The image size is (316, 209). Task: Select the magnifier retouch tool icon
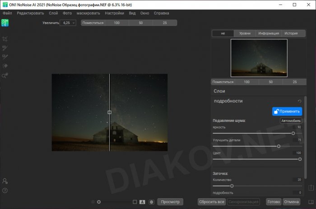tap(5, 76)
